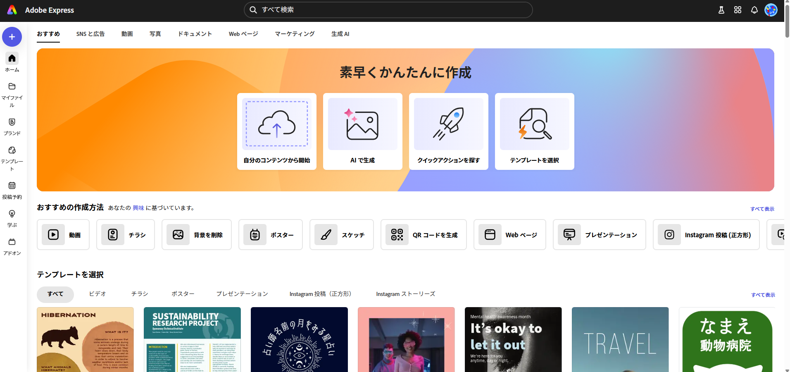
Task: Open the create new menu with the plus icon
Action: tap(12, 36)
